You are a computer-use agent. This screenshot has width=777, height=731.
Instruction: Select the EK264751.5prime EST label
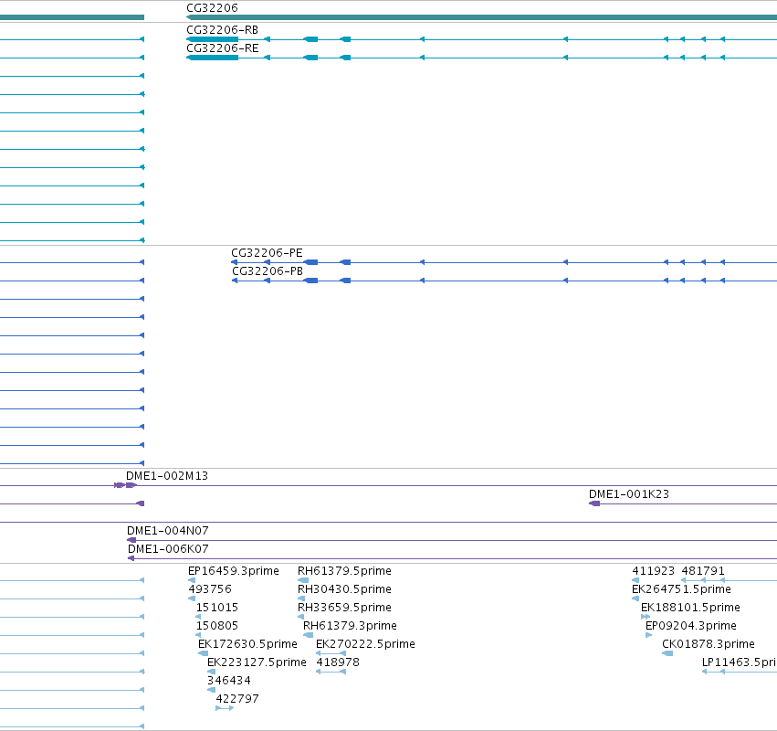[x=681, y=589]
